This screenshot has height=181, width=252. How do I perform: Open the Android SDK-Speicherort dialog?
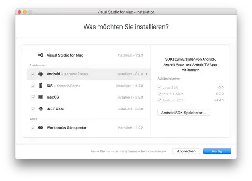184,113
